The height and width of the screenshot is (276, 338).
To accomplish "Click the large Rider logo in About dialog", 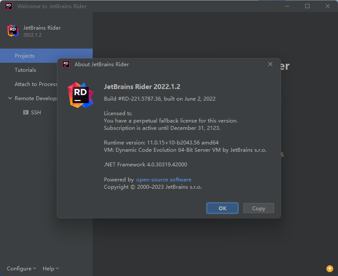I will click(x=81, y=95).
